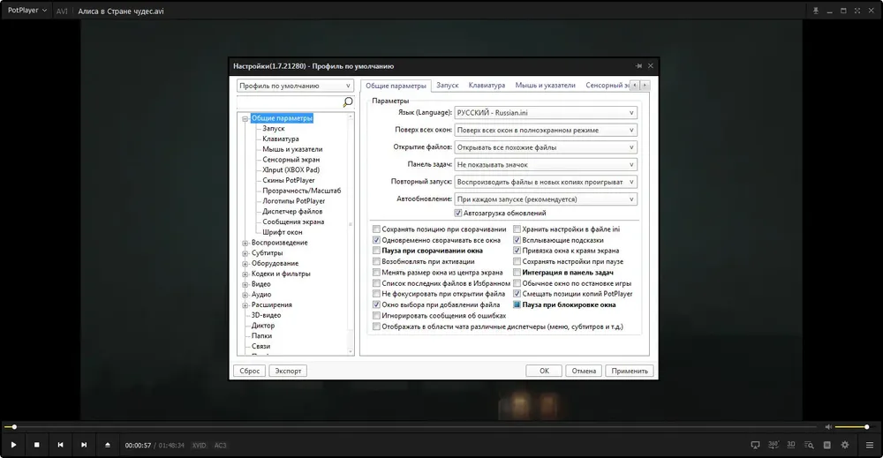
Task: Click the search magnifier in settings
Action: [347, 101]
